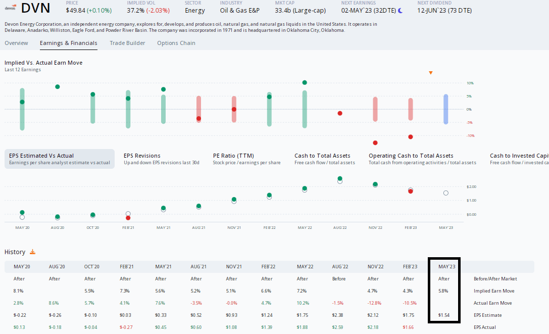Select Operating Cash to Total Assets card
549x334 pixels.
(x=422, y=159)
